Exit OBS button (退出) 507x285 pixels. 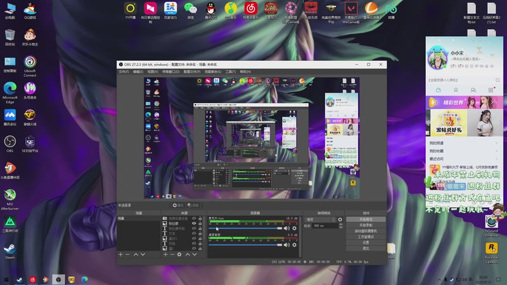[x=366, y=248]
